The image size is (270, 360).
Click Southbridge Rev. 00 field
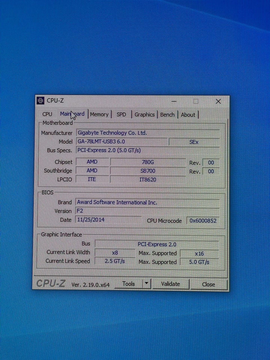point(211,171)
